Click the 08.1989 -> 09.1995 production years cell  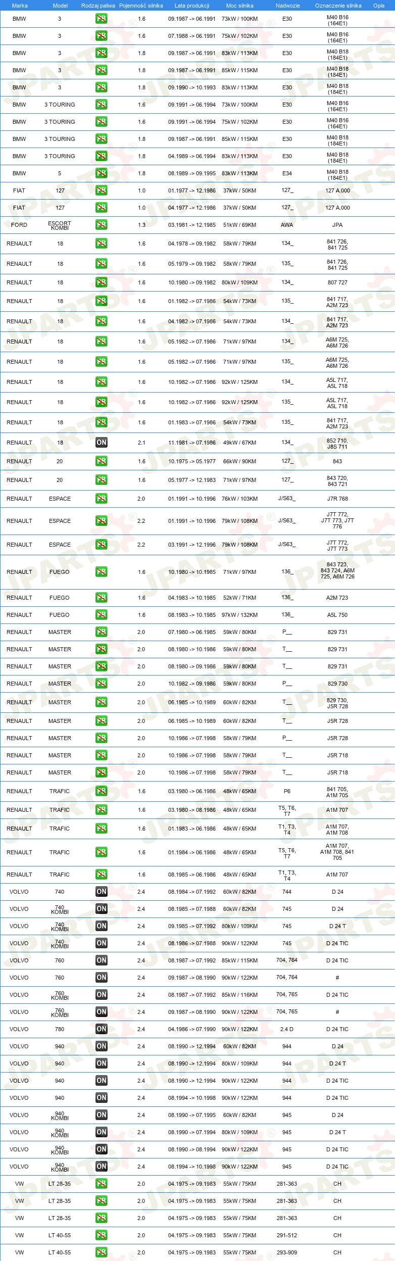192,173
